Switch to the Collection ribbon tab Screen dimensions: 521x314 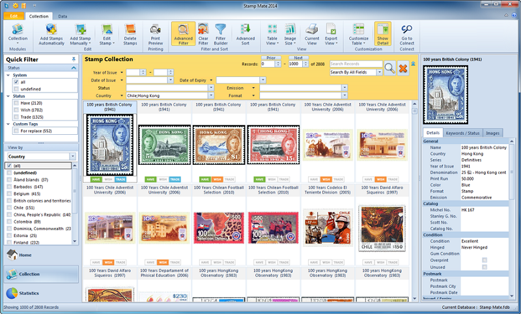coord(38,16)
